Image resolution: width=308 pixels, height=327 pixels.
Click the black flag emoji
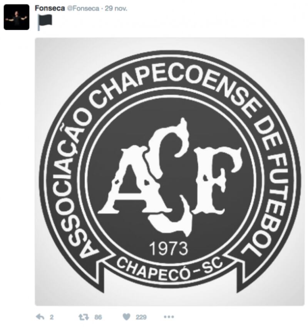point(45,22)
